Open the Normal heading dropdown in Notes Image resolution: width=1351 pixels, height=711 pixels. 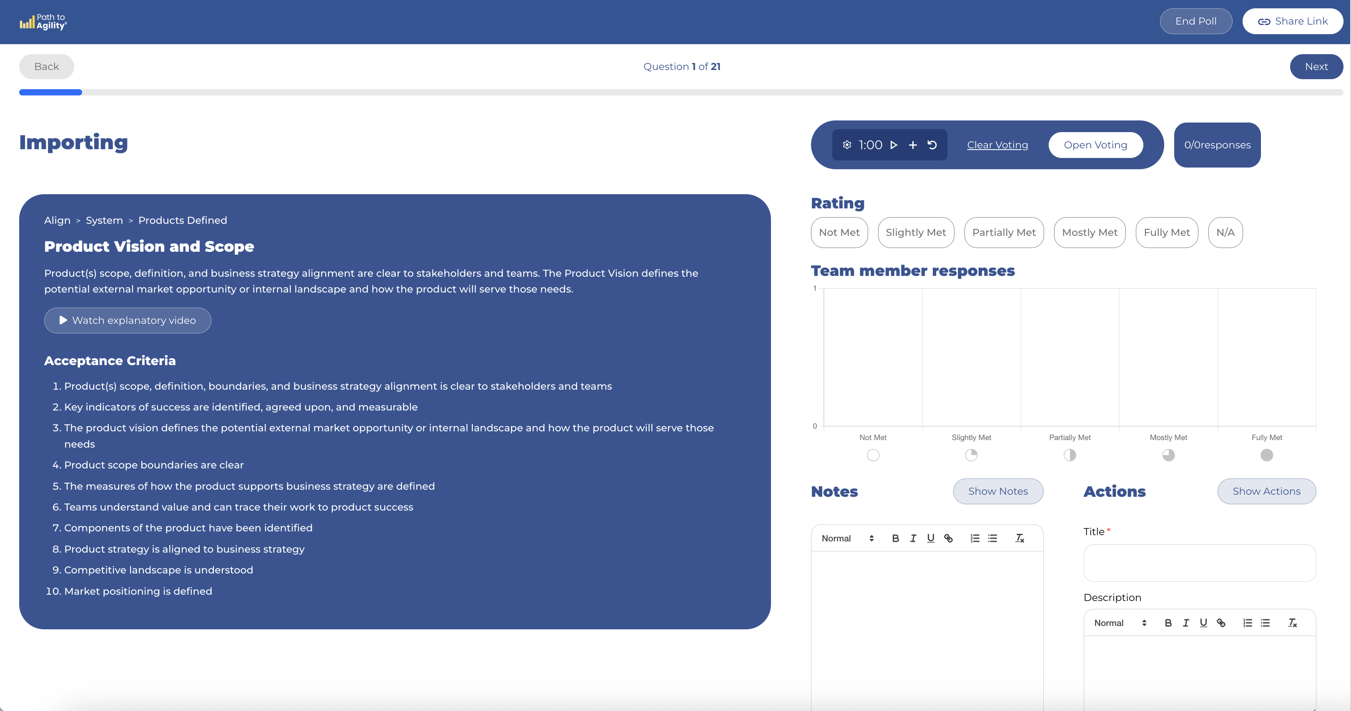pyautogui.click(x=847, y=538)
